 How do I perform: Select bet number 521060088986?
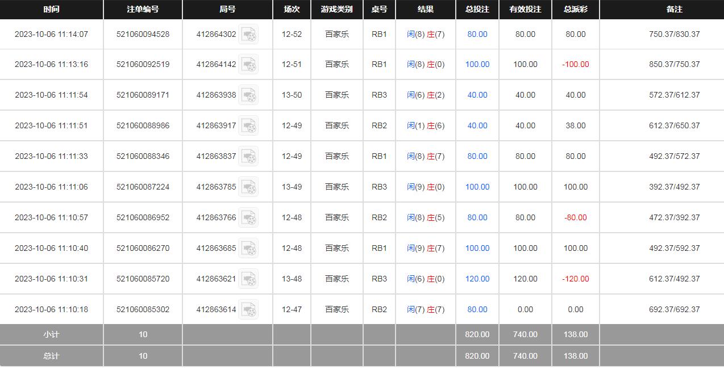(143, 125)
